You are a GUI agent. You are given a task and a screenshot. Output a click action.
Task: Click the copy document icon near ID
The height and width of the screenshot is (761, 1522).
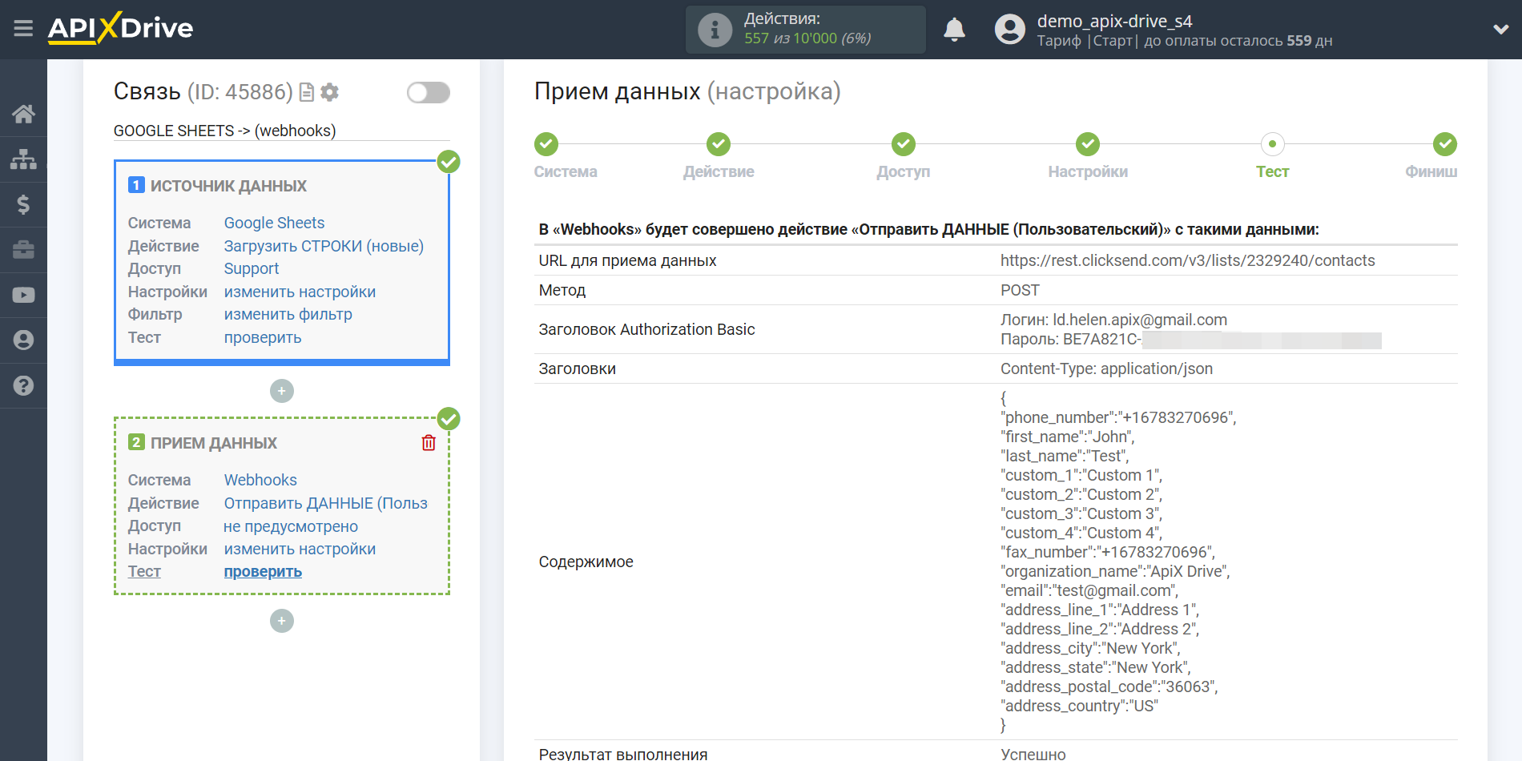click(306, 93)
